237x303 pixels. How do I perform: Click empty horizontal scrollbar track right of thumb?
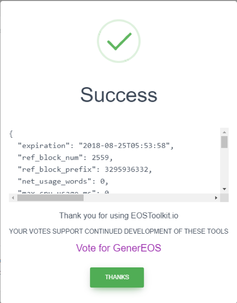(148, 198)
